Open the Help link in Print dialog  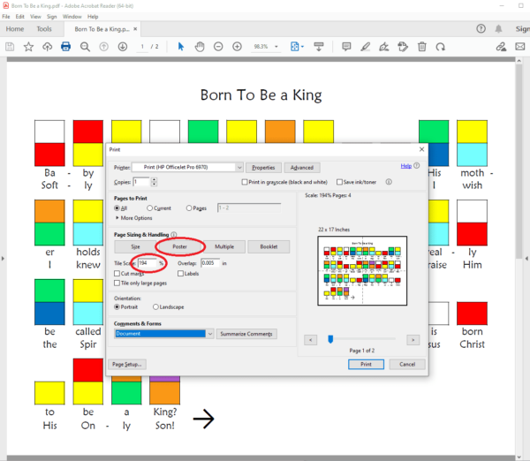406,166
